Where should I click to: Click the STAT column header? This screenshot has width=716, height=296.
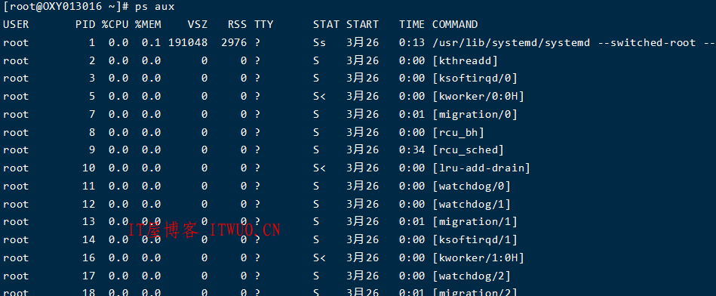(326, 24)
